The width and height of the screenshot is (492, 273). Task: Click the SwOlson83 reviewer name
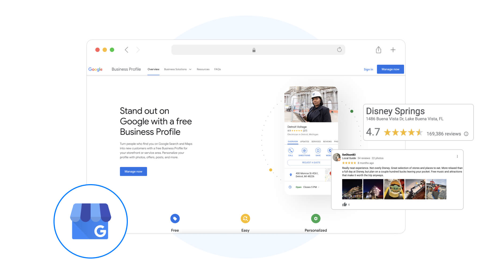coord(349,155)
